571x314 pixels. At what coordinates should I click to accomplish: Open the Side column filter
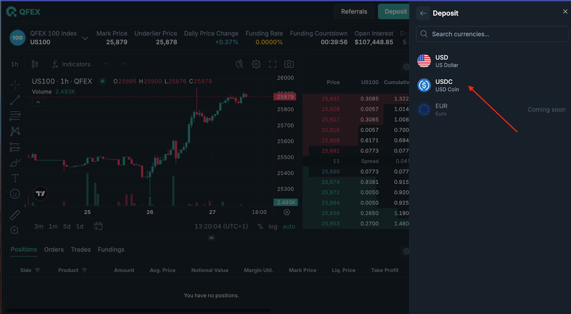(37, 270)
